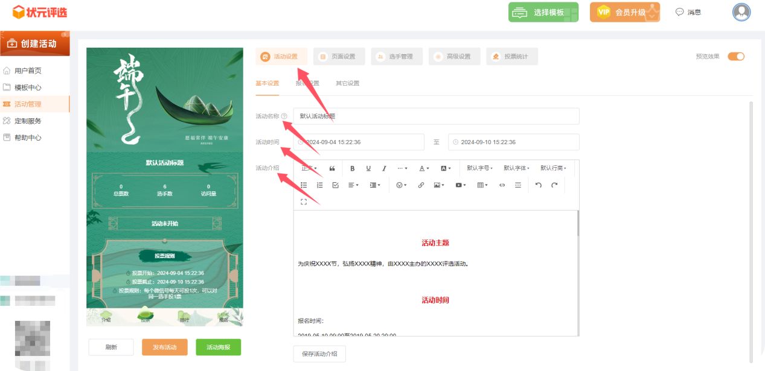765x371 pixels.
Task: Apply underline formatting in editor toolbar
Action: [368, 168]
